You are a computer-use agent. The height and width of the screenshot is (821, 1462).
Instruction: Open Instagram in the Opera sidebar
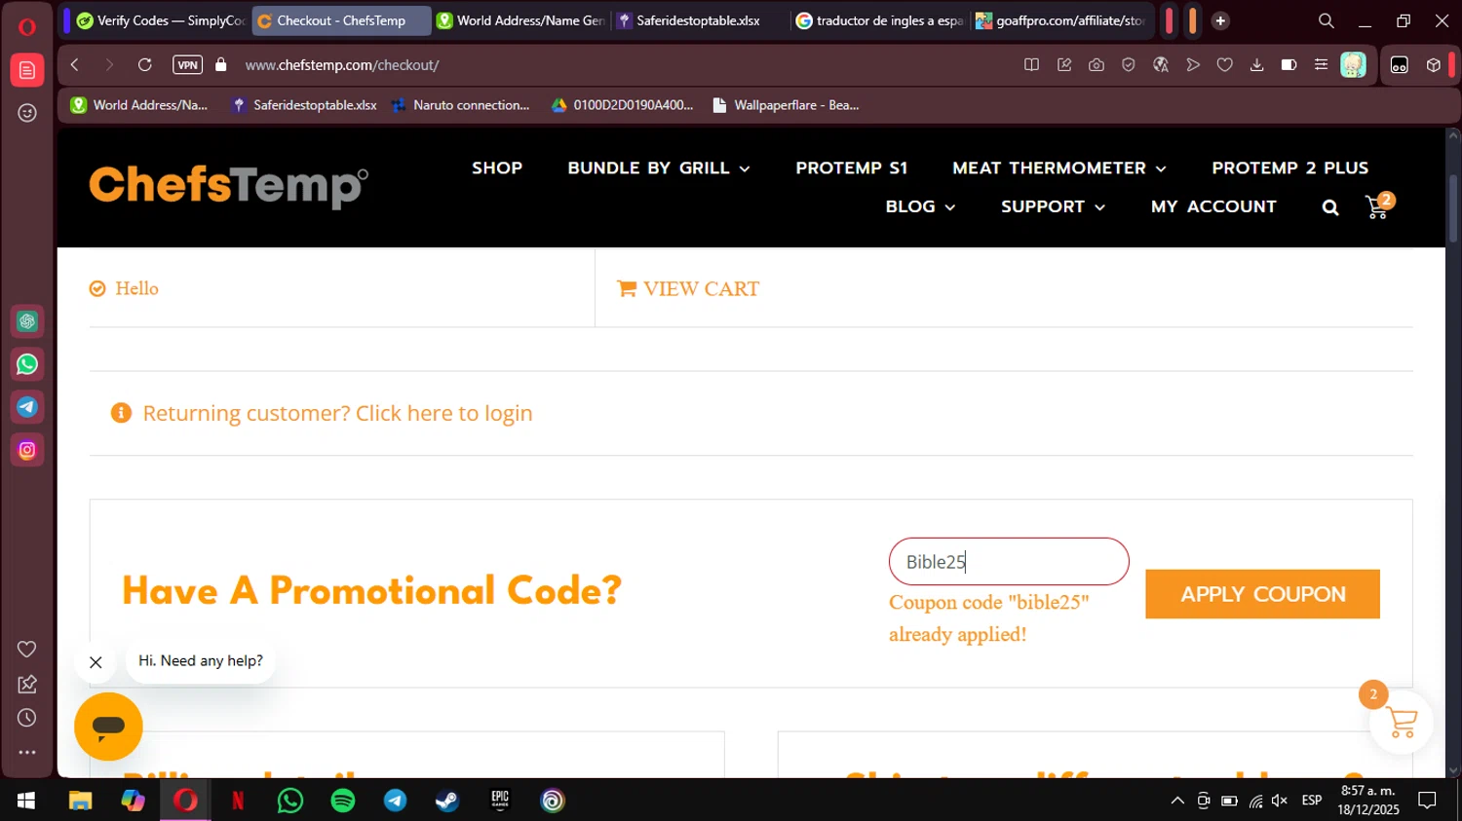click(27, 450)
